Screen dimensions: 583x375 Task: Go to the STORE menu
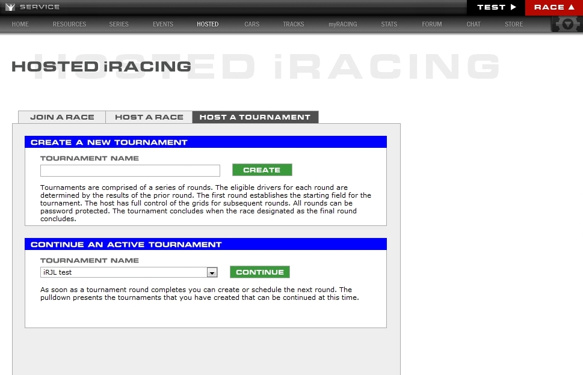pos(514,24)
